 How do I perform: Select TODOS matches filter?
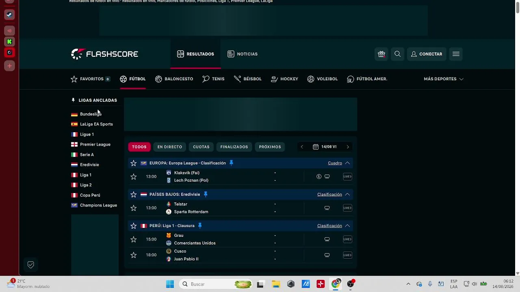pos(139,147)
